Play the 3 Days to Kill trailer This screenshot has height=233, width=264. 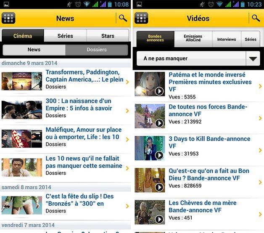click(159, 155)
